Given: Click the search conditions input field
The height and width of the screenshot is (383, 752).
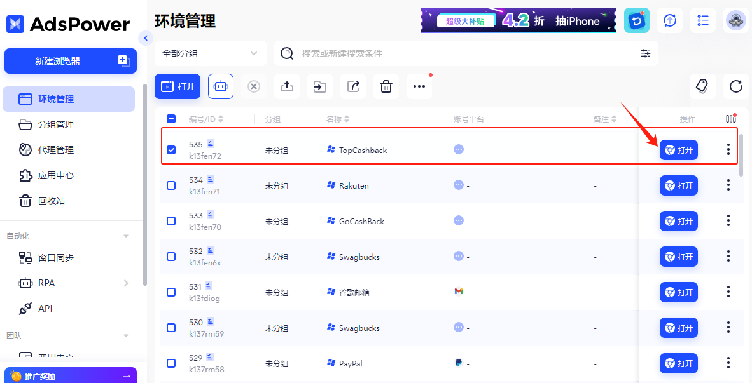Looking at the screenshot, I should pyautogui.click(x=468, y=53).
